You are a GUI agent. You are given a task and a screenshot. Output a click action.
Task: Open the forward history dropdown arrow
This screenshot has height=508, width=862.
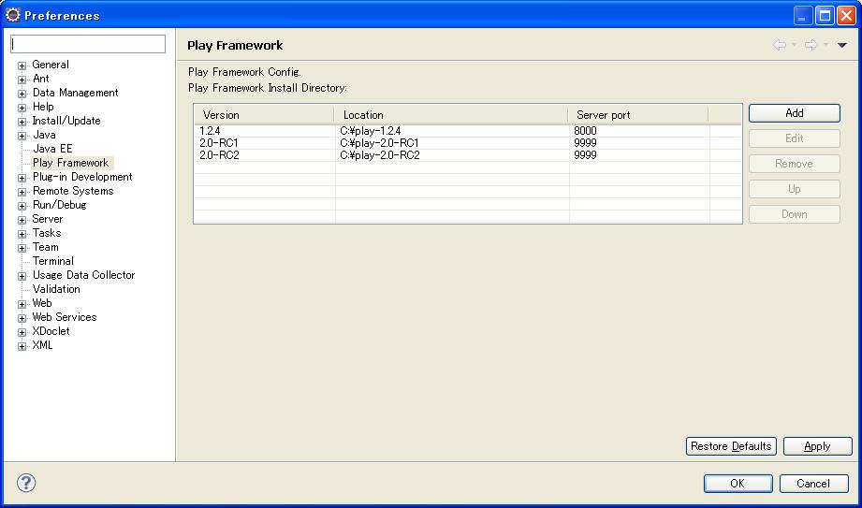[x=825, y=46]
